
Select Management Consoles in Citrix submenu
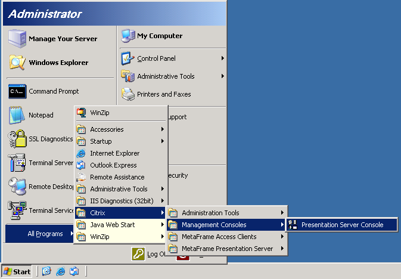226,225
